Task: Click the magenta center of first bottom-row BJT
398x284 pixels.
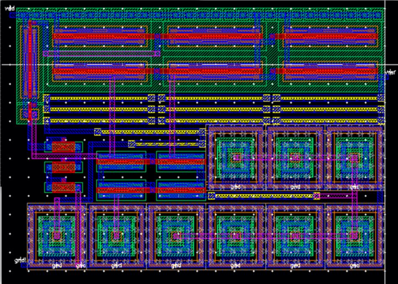Action: tap(57, 236)
